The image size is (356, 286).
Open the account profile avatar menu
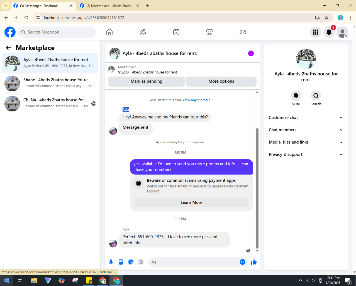click(342, 32)
